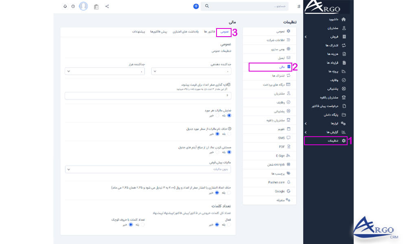
Task: Open the SMS settings section icon
Action: click(288, 138)
